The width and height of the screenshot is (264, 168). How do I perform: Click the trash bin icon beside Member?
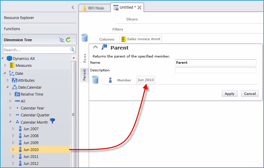[95, 80]
